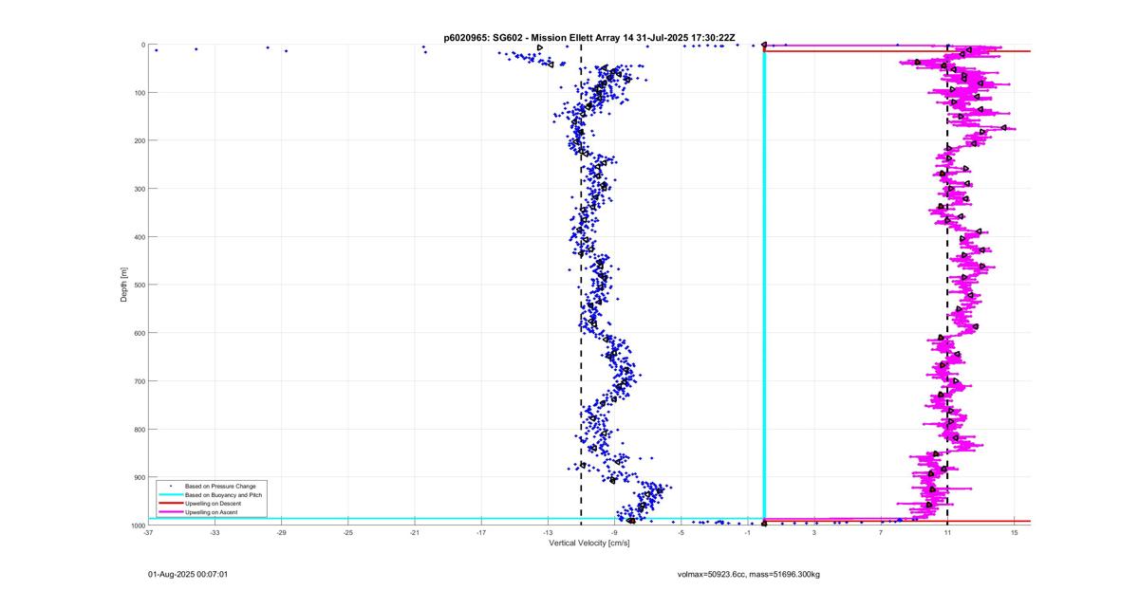
Task: Click depth tick label '500'
Action: (x=139, y=285)
